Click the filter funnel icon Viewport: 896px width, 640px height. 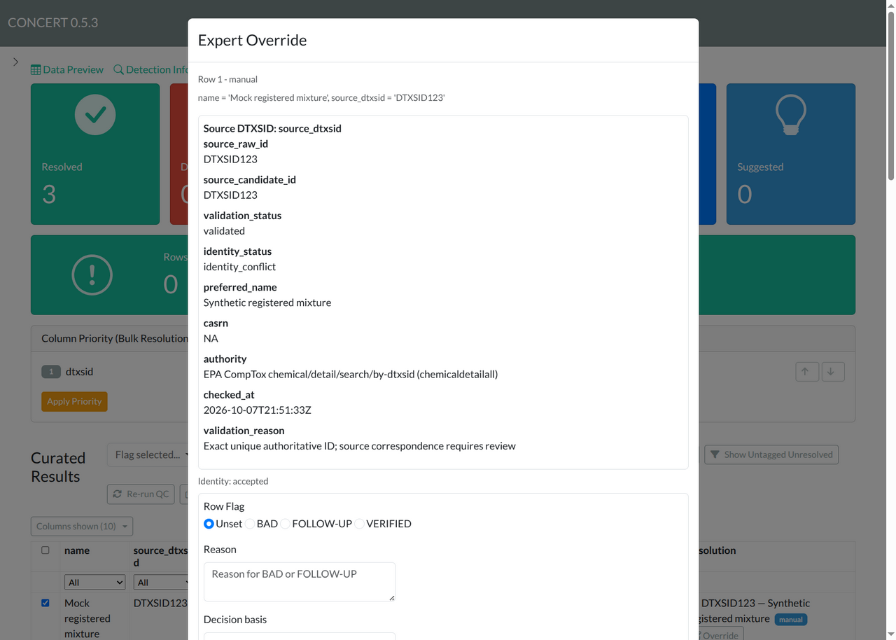pyautogui.click(x=715, y=454)
